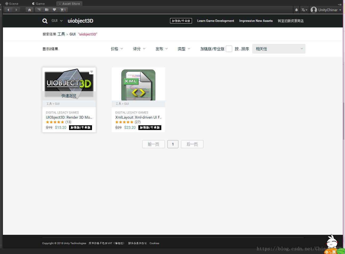345x254 pixels.
Task: Open downloads folder icon in toolbar
Action: click(47, 10)
